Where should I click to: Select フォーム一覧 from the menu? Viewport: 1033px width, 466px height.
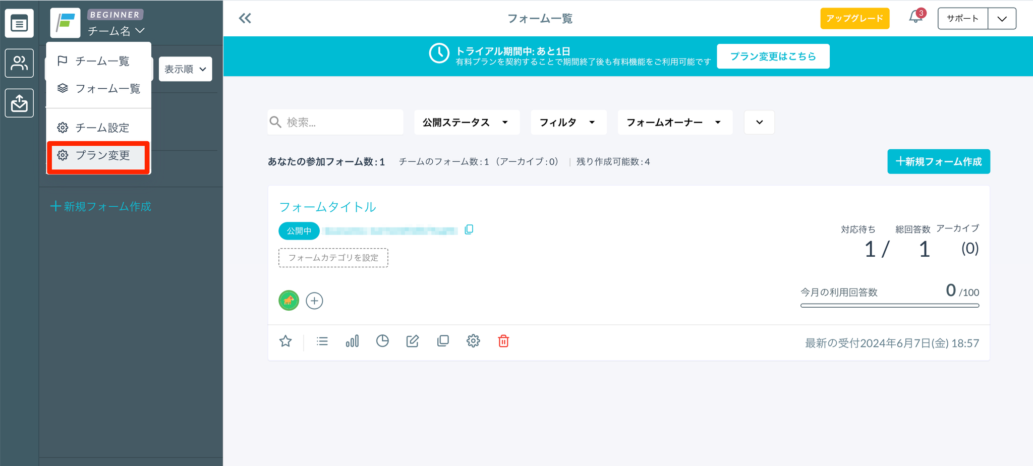click(x=99, y=89)
